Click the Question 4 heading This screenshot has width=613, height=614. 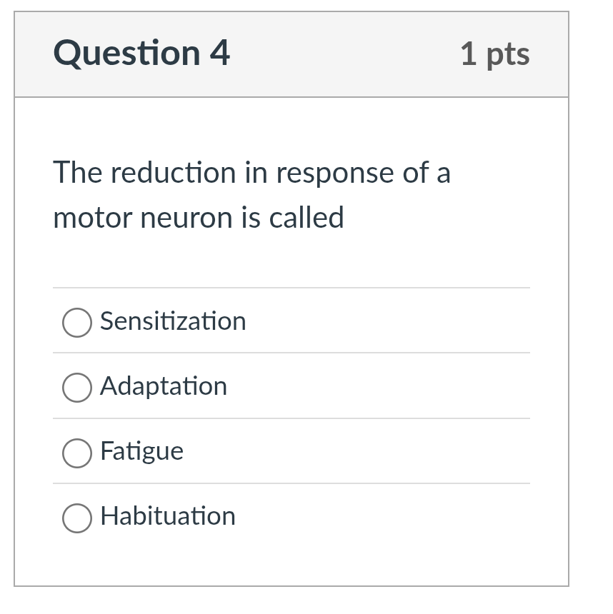point(141,53)
